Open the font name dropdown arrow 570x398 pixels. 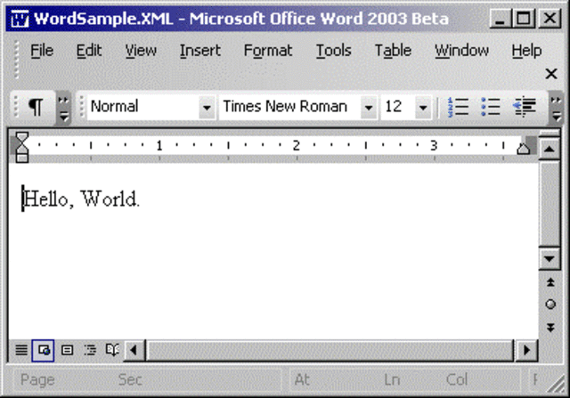[x=368, y=107]
